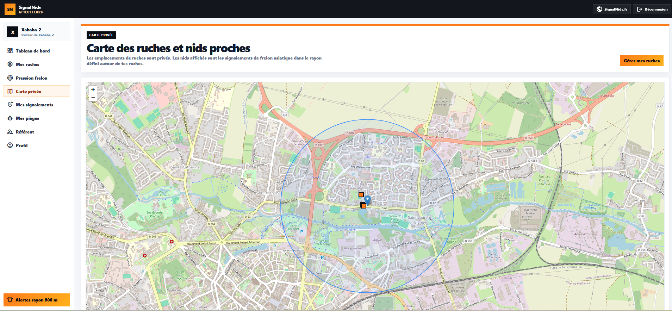The image size is (672, 311).
Task: Open Pression frelon page
Action: (37, 78)
